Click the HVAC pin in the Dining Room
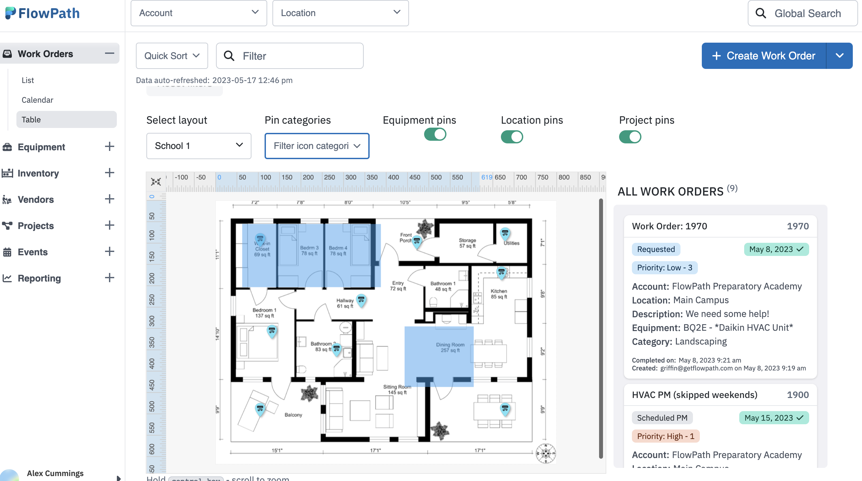This screenshot has width=862, height=481. [505, 408]
